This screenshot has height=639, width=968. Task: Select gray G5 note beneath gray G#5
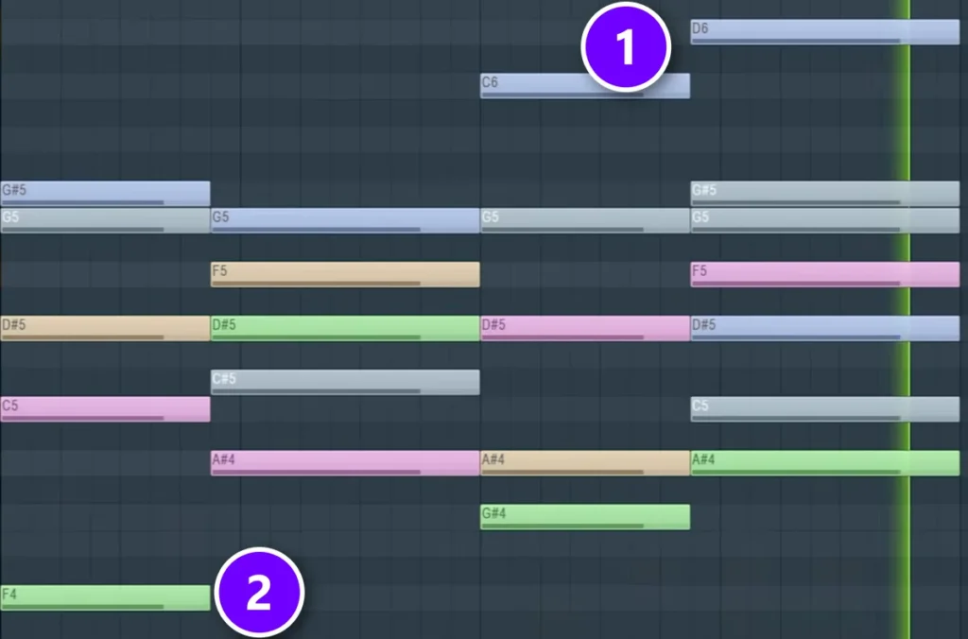[824, 220]
